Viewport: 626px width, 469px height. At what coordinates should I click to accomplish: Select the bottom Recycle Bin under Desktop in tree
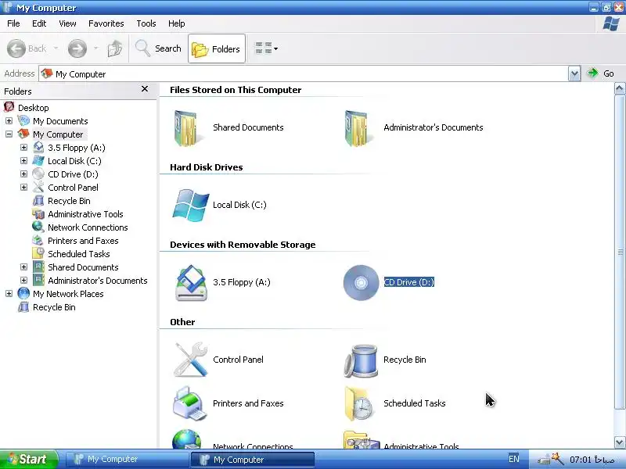click(54, 307)
